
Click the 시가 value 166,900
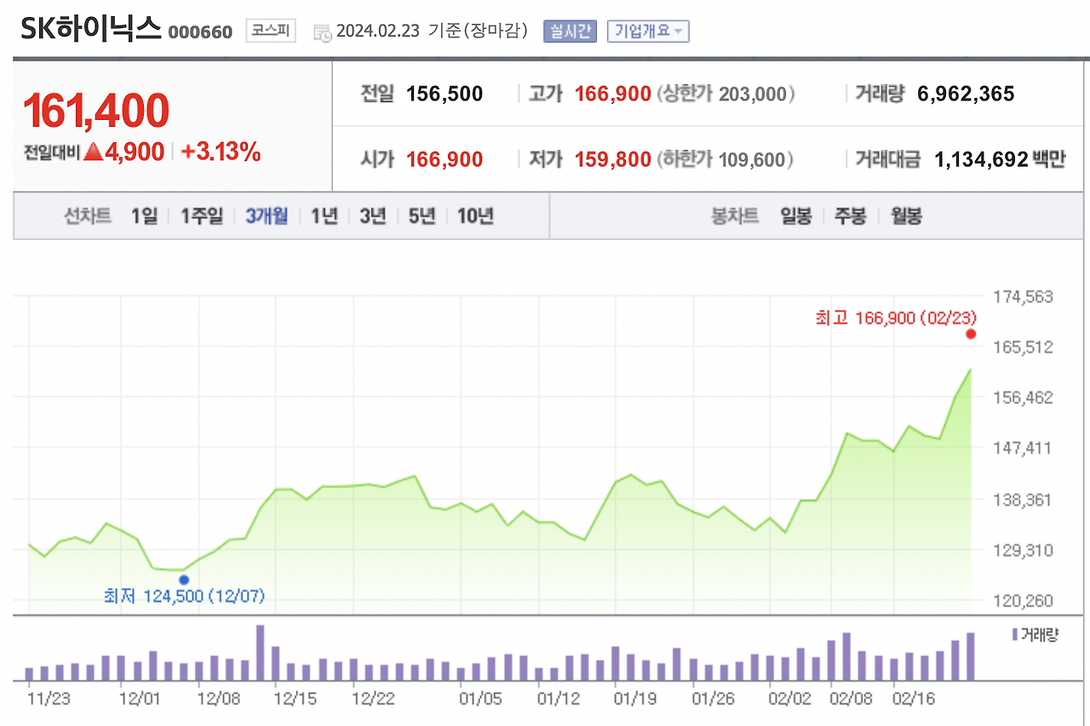tap(445, 159)
